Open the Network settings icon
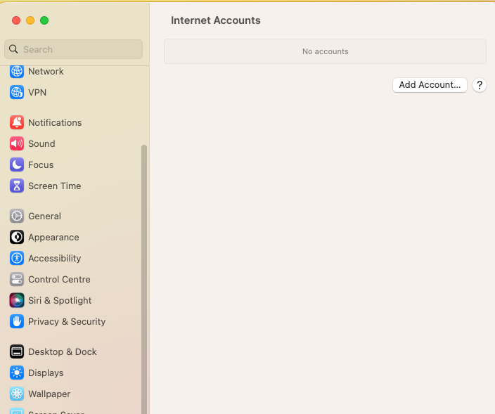Image resolution: width=495 pixels, height=414 pixels. coord(17,72)
